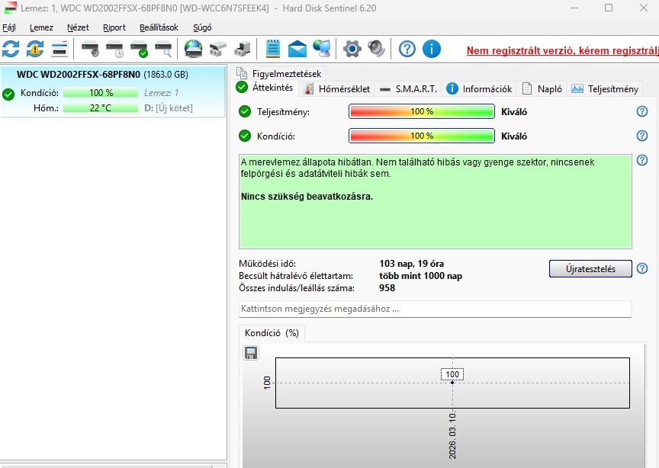Maximize the Hard Disk Sentinel window
Screen dimensions: 659x468
(x=609, y=8)
